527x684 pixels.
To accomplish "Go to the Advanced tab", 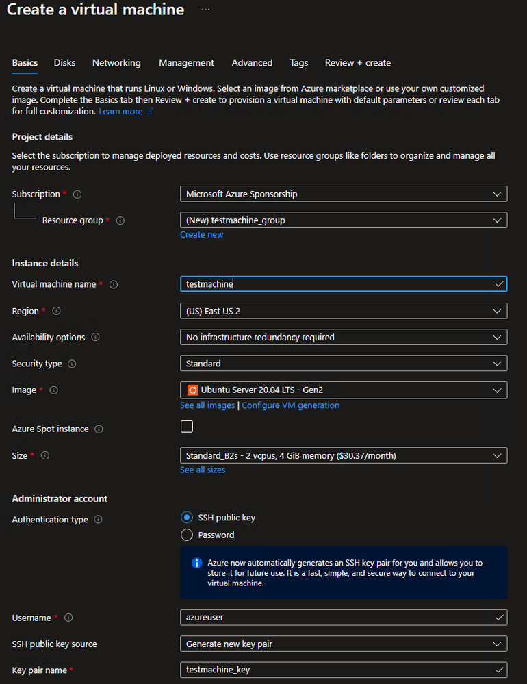I will point(252,63).
